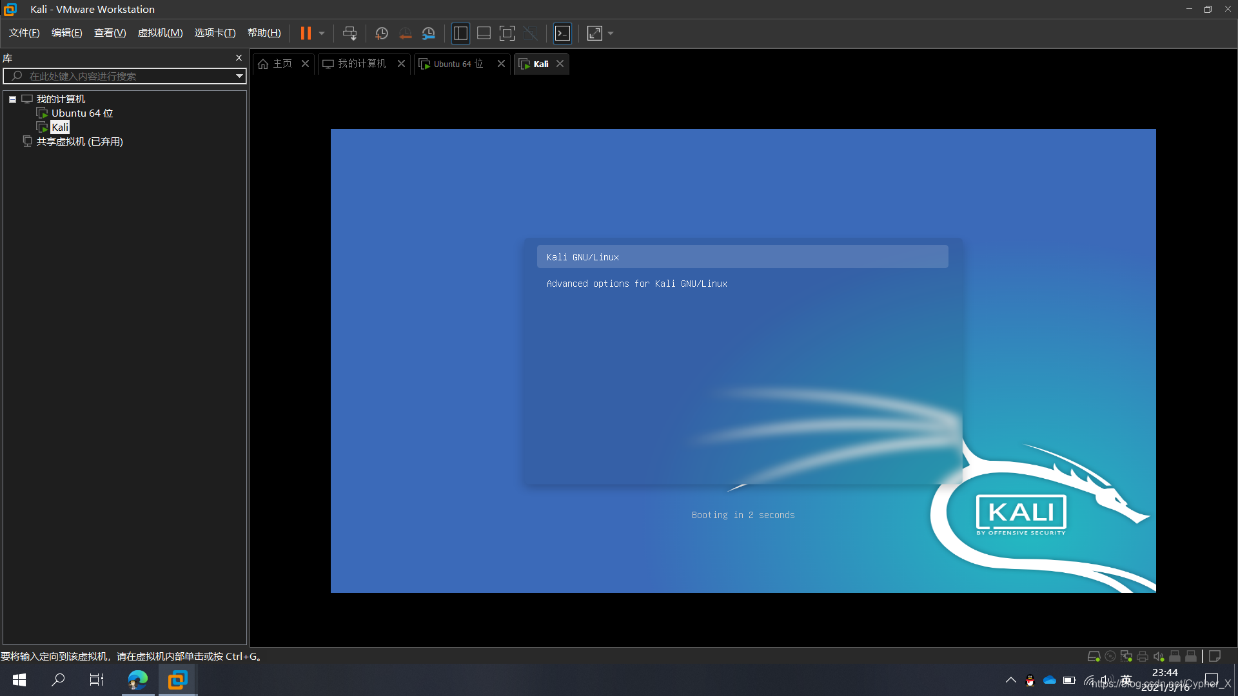The image size is (1238, 696).
Task: Open the 编辑(E) menu
Action: 67,33
